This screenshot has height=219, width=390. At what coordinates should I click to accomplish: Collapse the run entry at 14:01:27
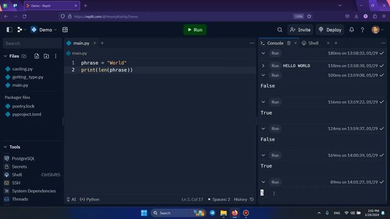point(263,182)
